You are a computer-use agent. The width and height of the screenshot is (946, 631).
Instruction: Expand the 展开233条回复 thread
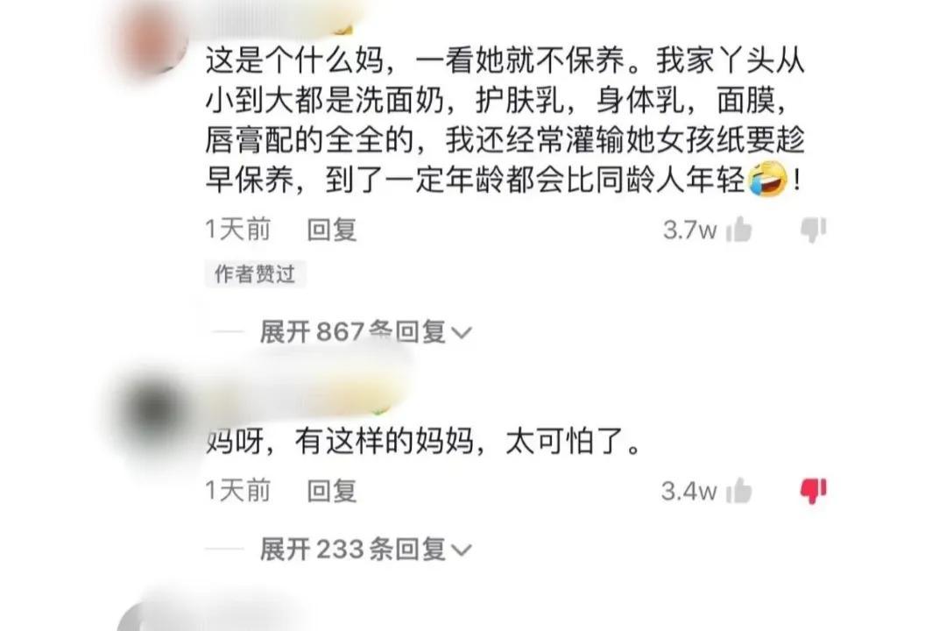click(x=364, y=549)
